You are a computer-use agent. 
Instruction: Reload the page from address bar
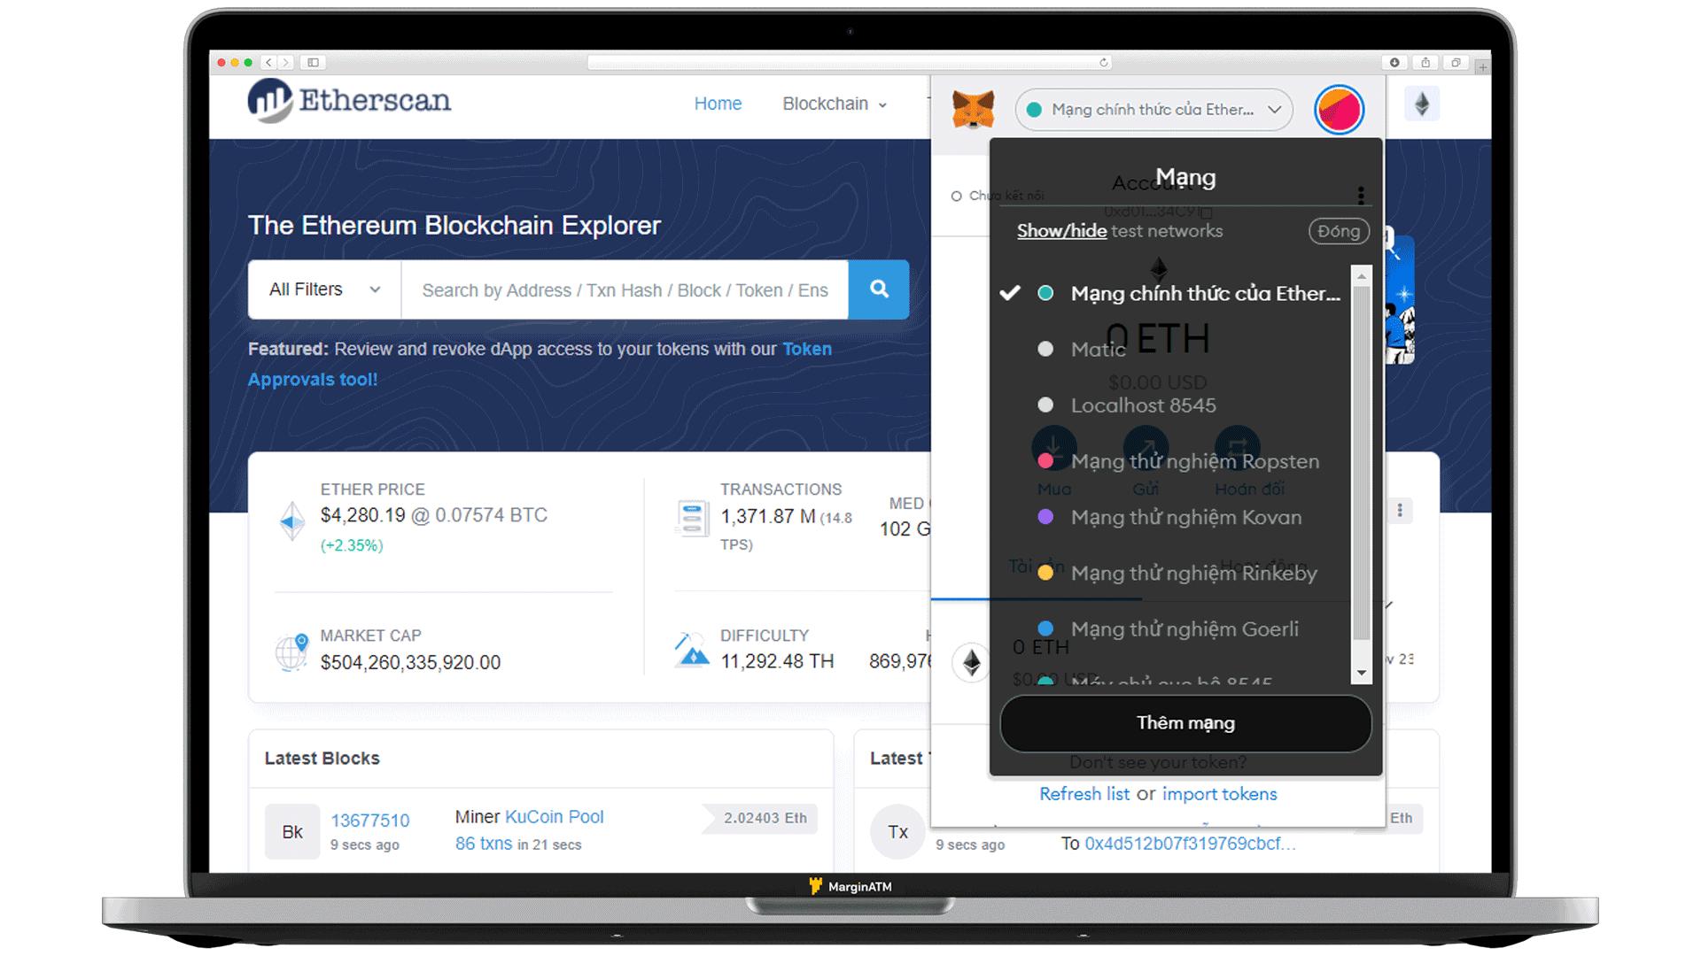tap(1103, 63)
